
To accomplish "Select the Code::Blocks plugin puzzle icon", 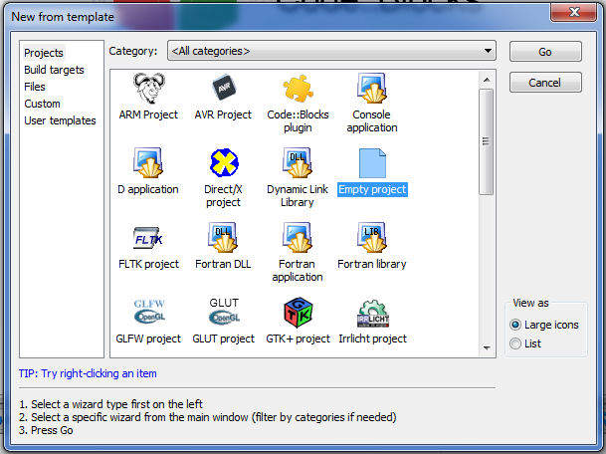I will tap(298, 89).
